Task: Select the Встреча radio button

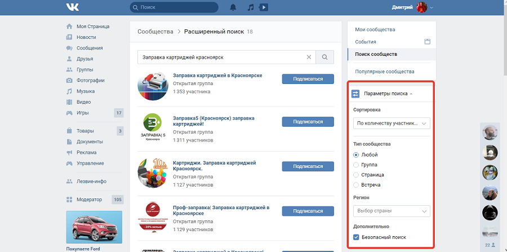Action: pos(356,185)
